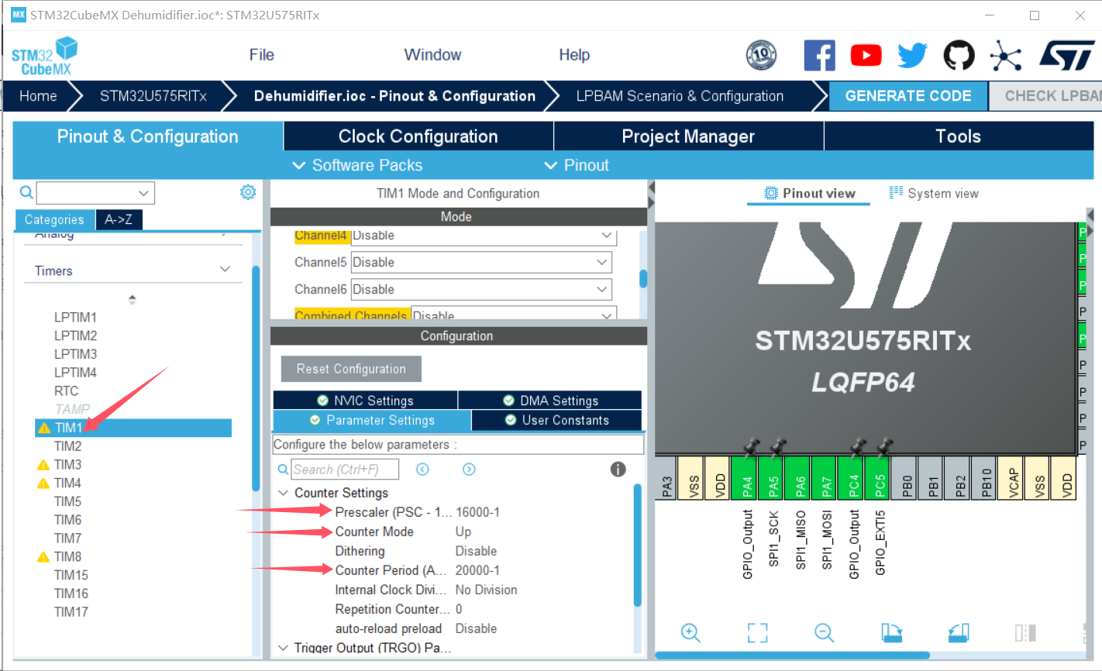This screenshot has width=1102, height=671.
Task: Open the YouTube icon link
Action: tap(866, 56)
